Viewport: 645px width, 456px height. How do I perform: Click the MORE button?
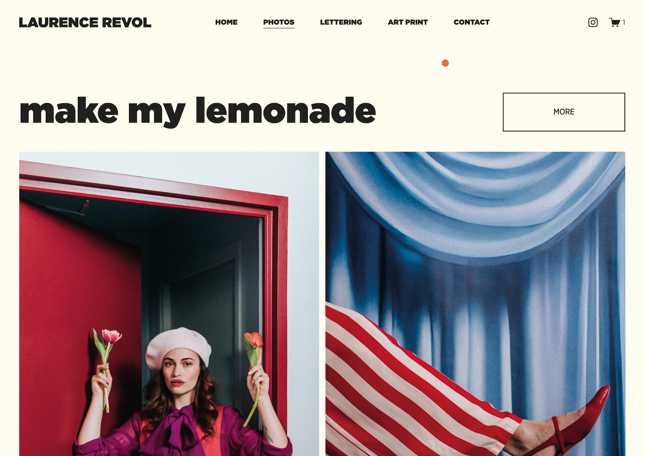point(564,112)
